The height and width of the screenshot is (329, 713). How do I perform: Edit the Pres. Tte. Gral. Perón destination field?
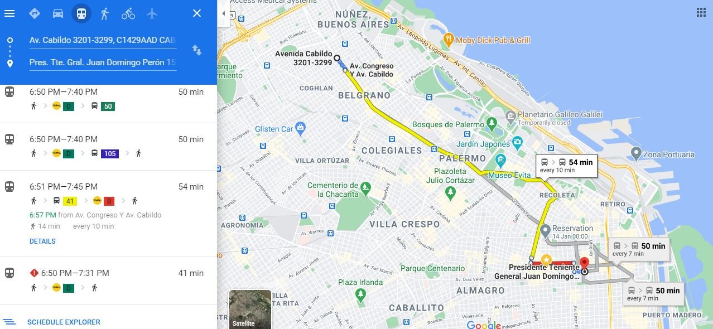tap(103, 62)
